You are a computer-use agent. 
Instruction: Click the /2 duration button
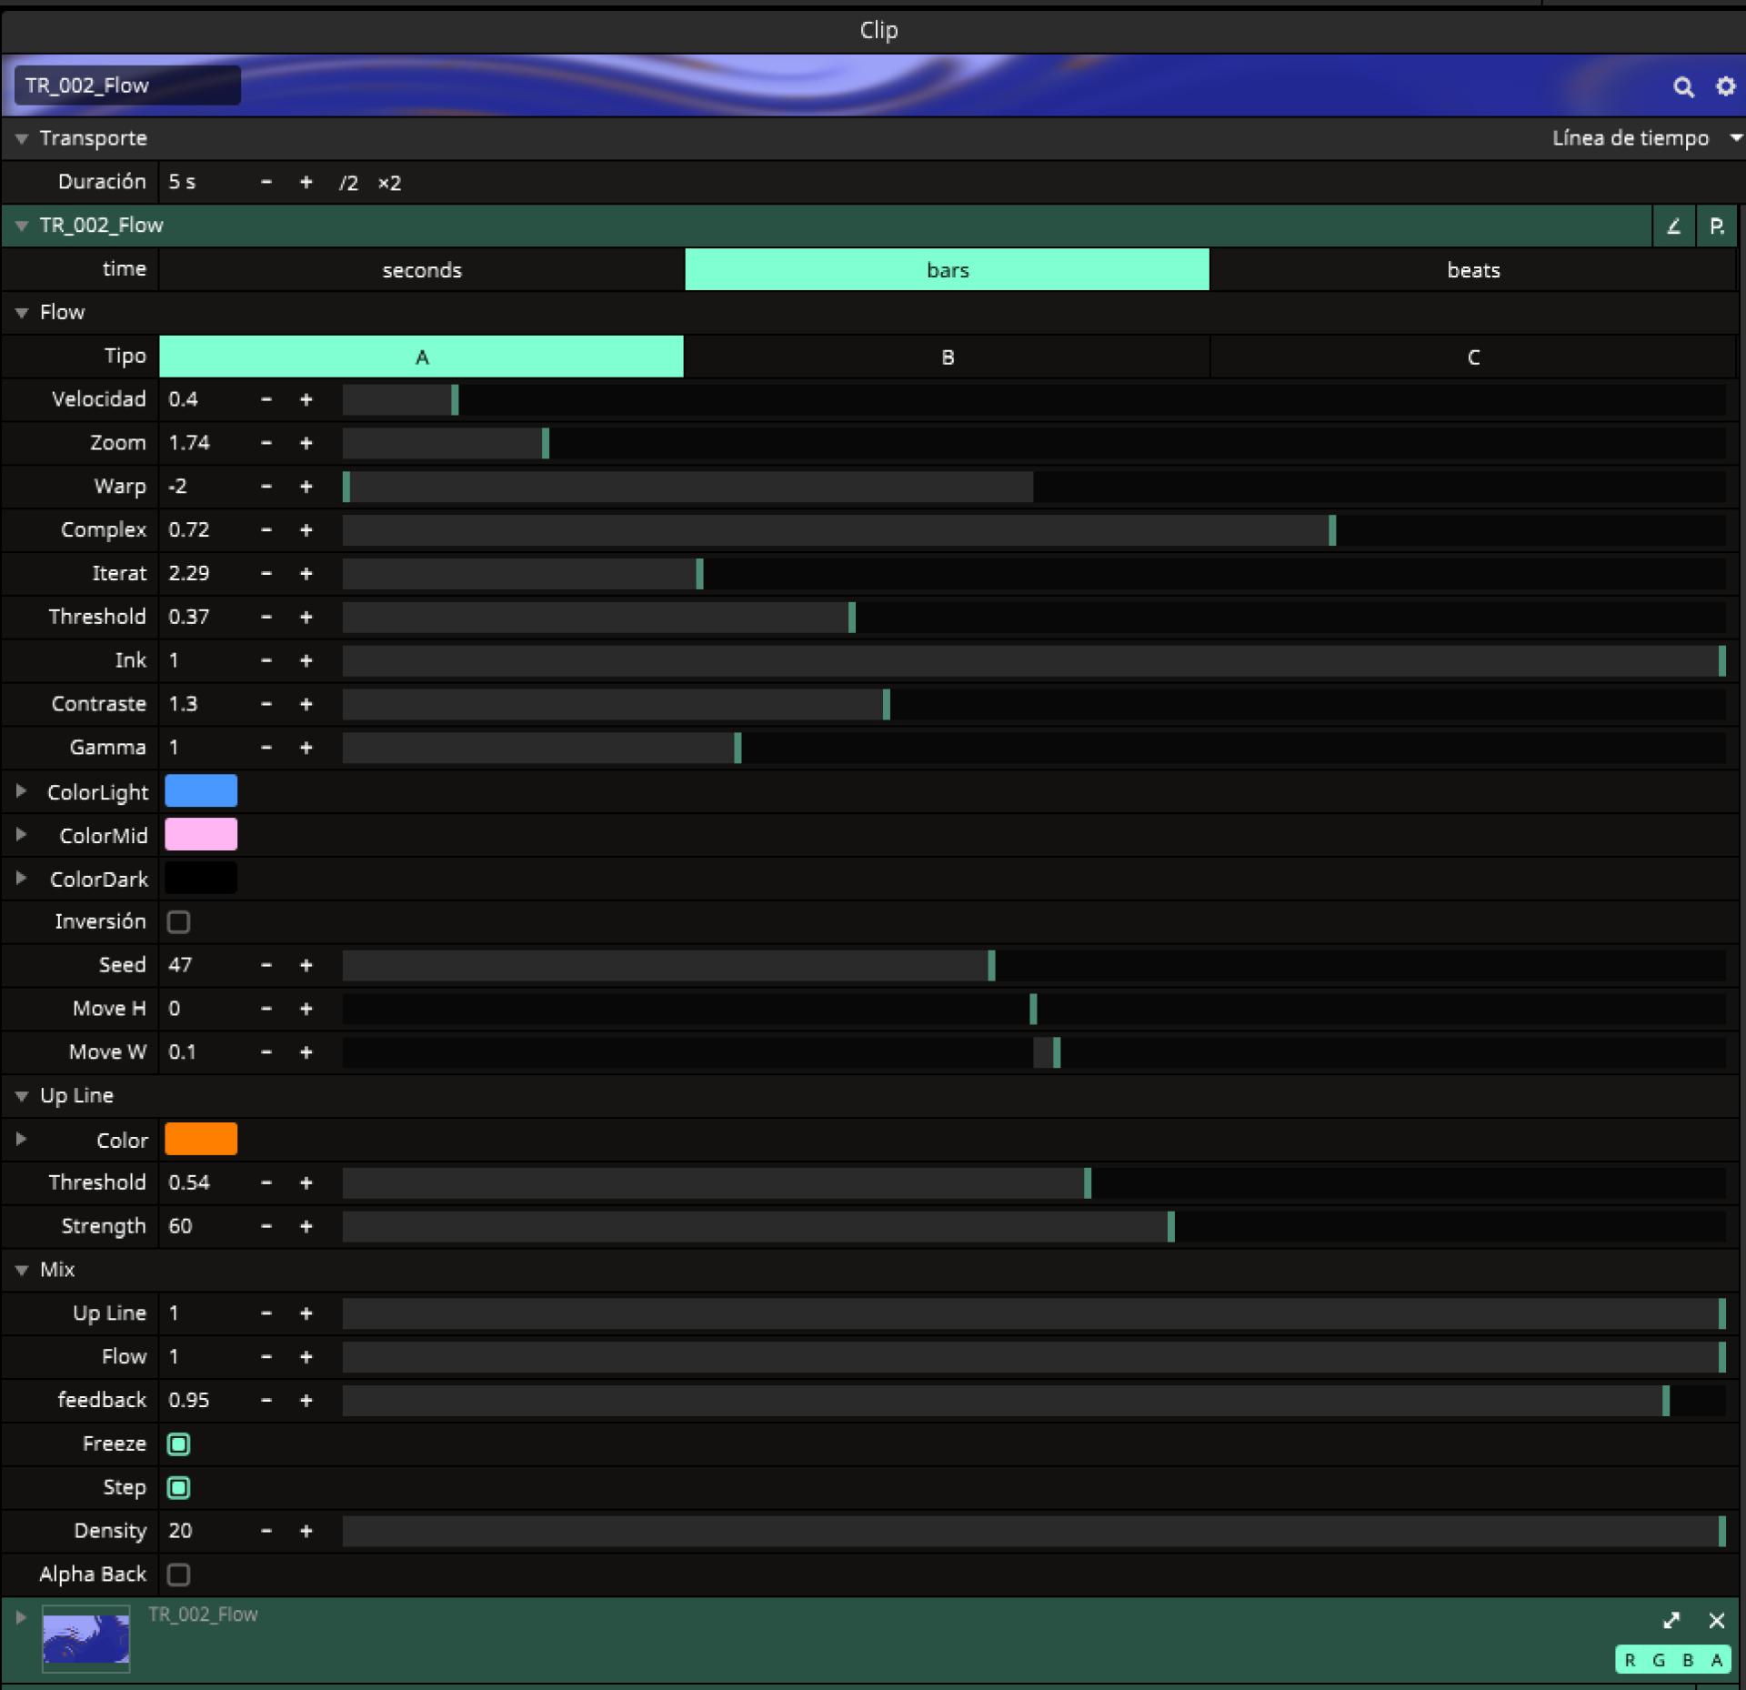(x=348, y=183)
